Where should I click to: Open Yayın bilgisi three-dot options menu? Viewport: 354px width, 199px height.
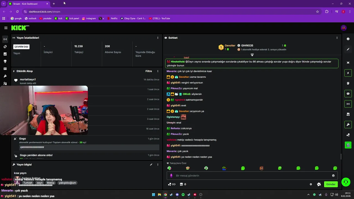158,164
